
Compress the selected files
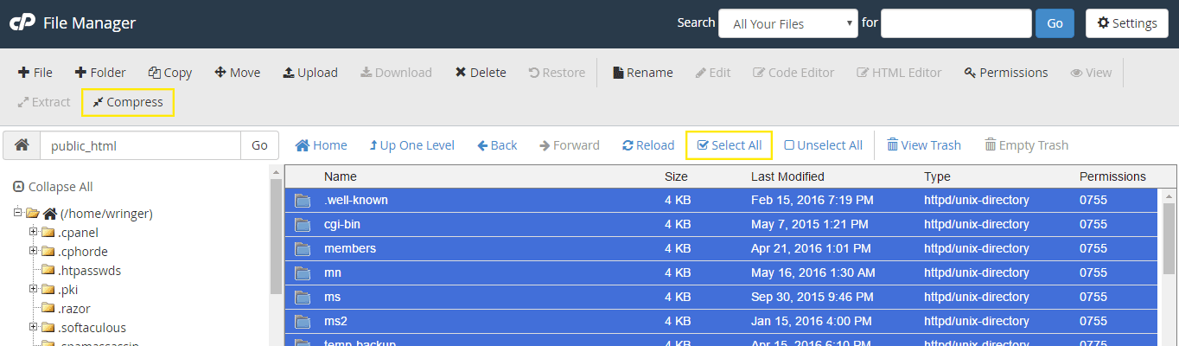tap(128, 102)
